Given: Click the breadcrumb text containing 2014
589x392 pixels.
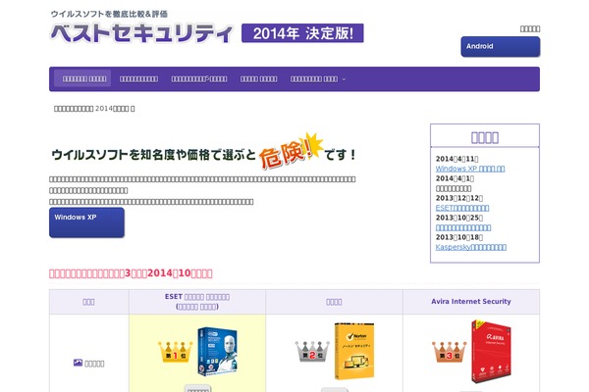Looking at the screenshot, I should tap(94, 109).
